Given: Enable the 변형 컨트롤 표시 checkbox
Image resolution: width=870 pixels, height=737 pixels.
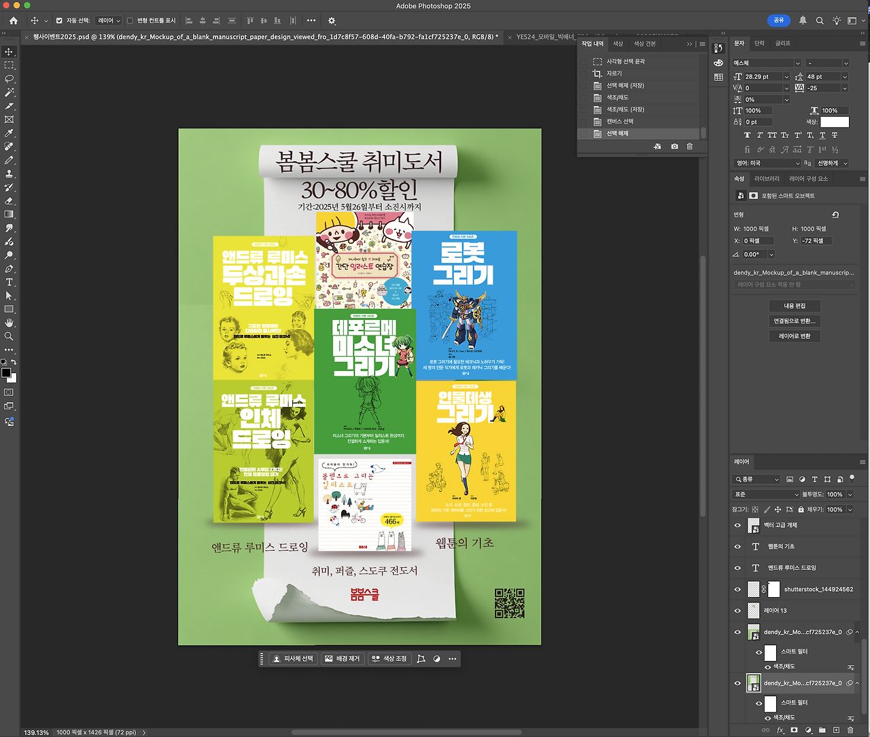Looking at the screenshot, I should click(x=130, y=20).
